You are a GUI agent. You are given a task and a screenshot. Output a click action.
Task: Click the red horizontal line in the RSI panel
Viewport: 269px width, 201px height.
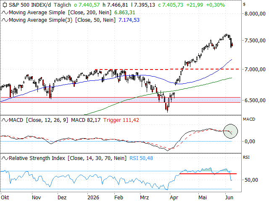click(208, 174)
